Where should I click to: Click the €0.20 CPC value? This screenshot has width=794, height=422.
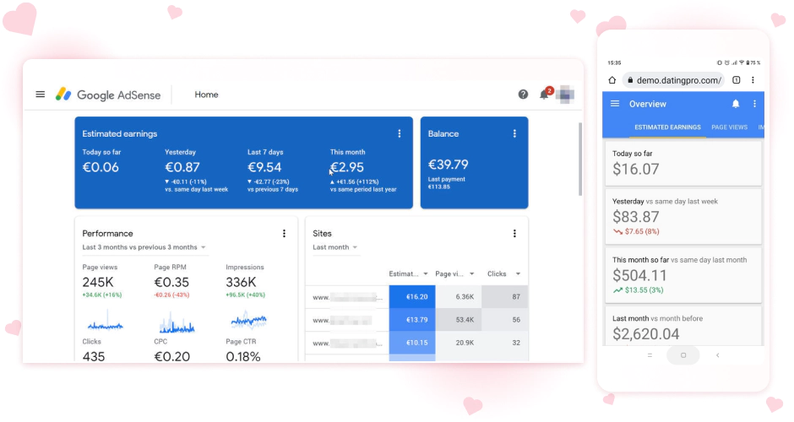click(x=171, y=356)
